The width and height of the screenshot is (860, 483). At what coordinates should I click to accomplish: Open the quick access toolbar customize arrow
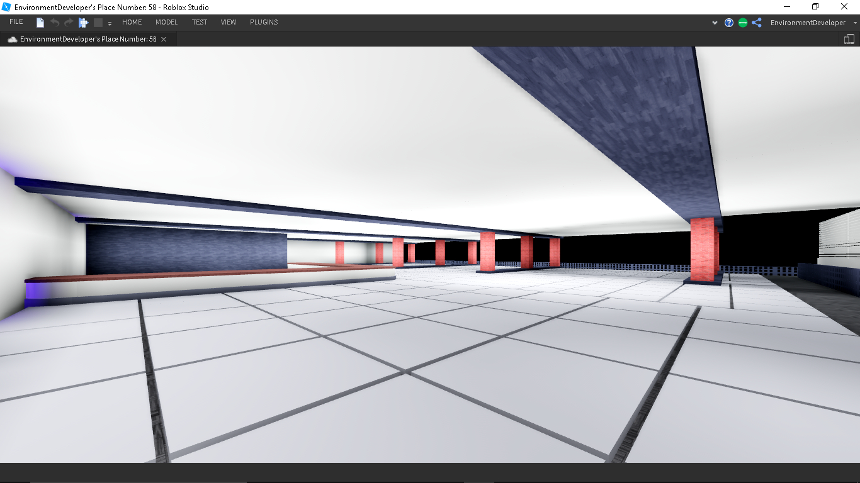110,23
